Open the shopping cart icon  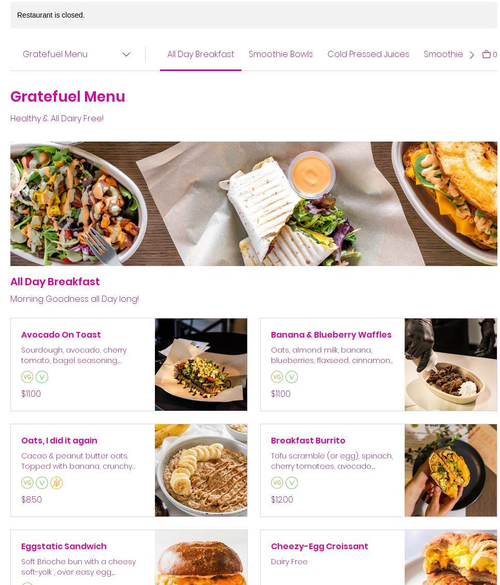pyautogui.click(x=486, y=54)
